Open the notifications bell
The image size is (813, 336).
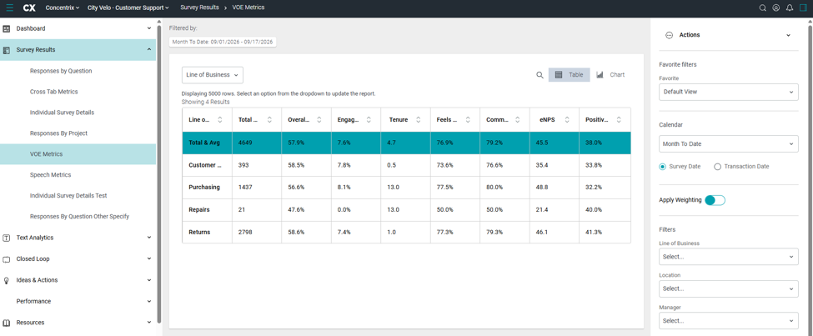(790, 8)
